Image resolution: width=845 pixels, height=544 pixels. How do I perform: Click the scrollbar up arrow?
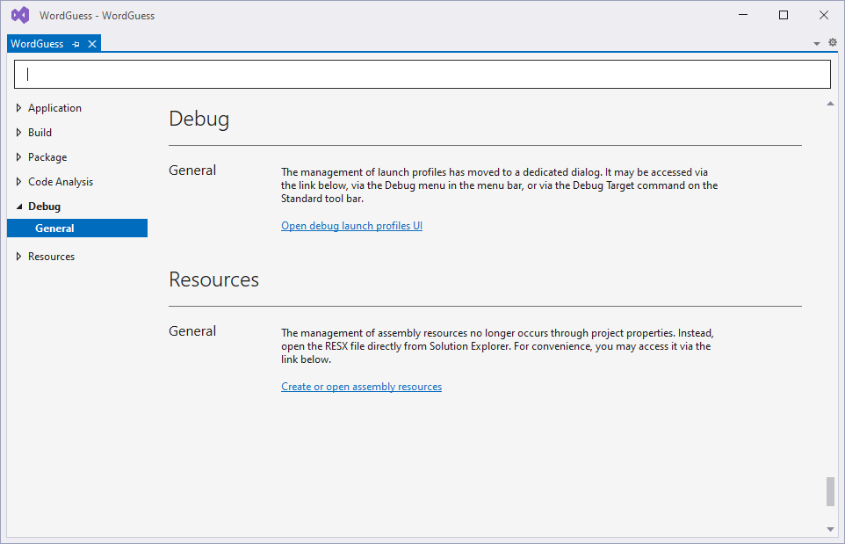(x=831, y=105)
